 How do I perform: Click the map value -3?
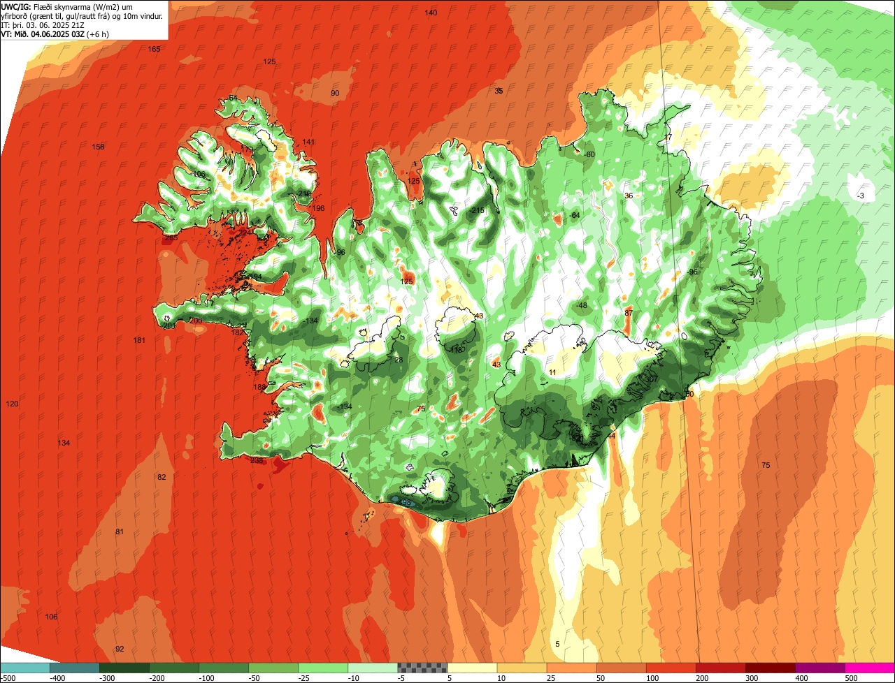click(861, 196)
